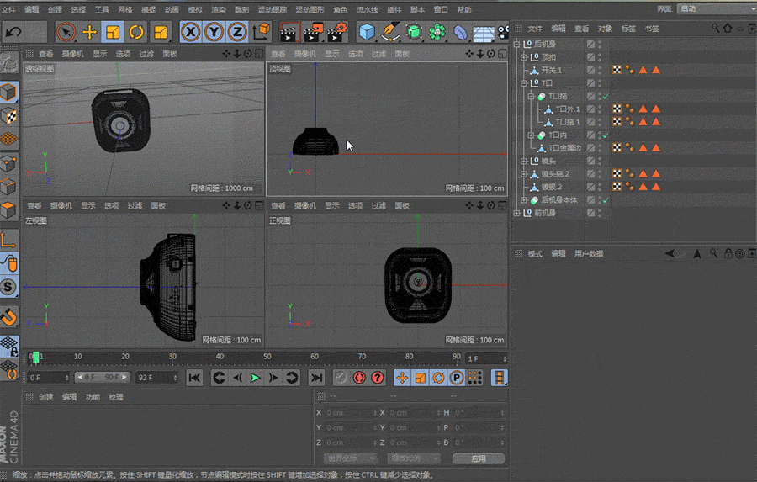Toggle layer square of 开关.1 row
Viewport: 757px width, 482px height.
coord(590,70)
